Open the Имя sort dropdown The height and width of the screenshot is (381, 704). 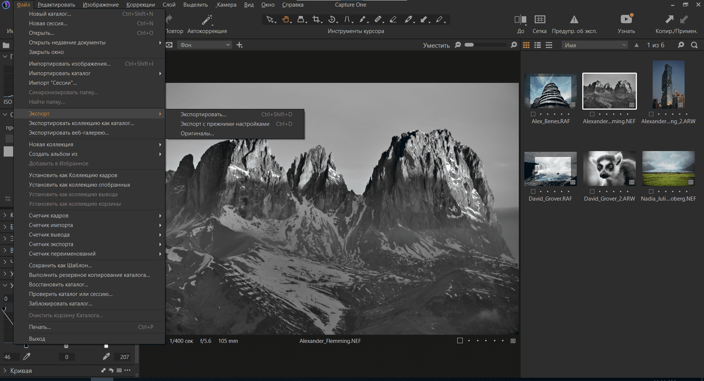pyautogui.click(x=595, y=45)
